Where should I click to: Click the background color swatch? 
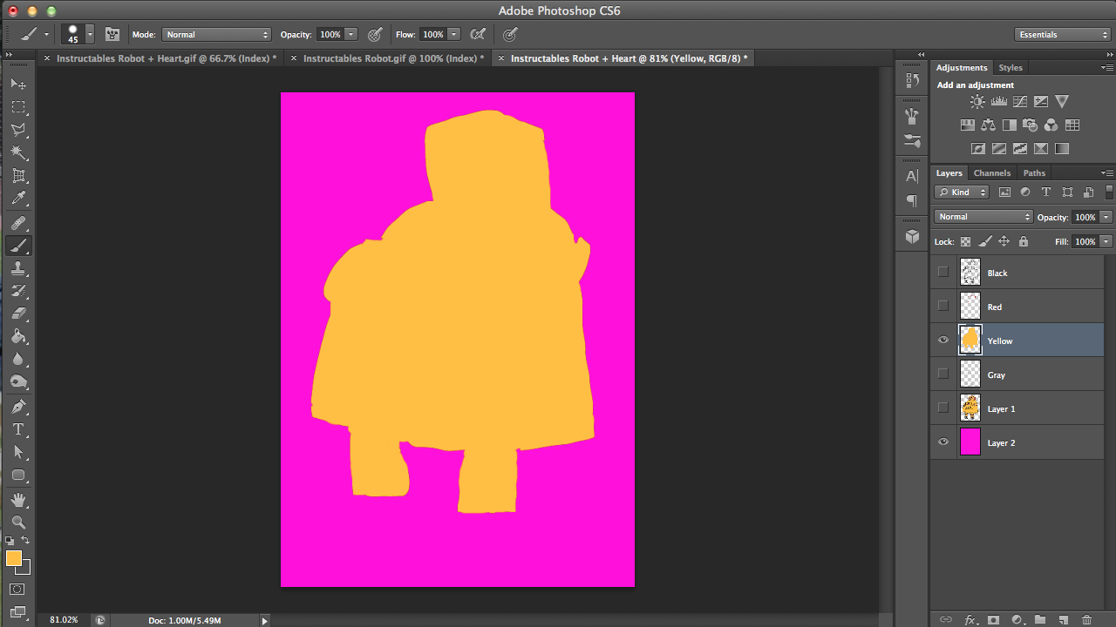(25, 569)
